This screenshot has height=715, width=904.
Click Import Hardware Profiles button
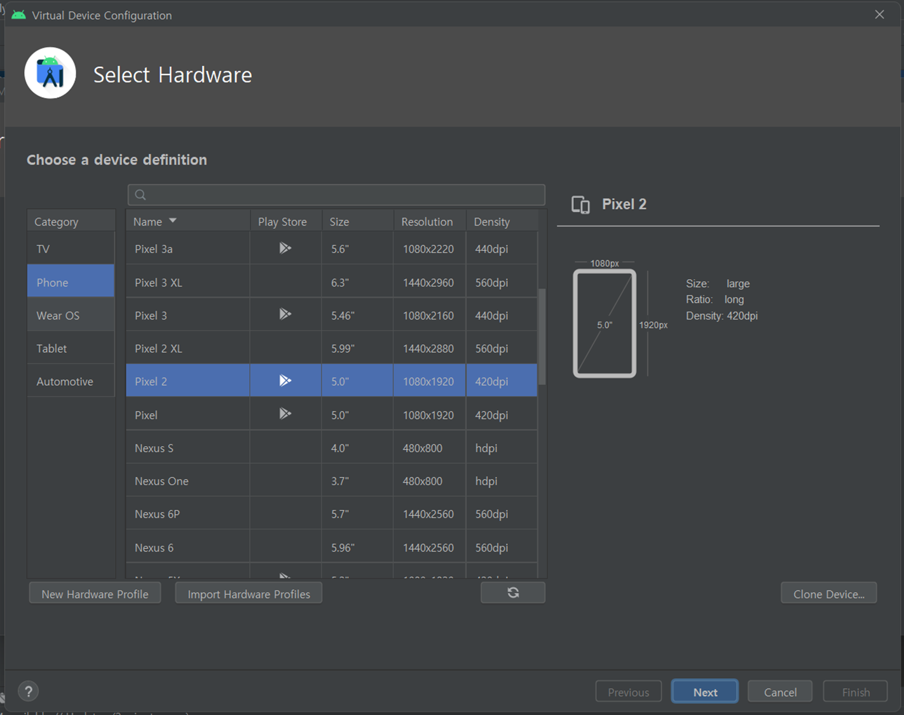[249, 593]
